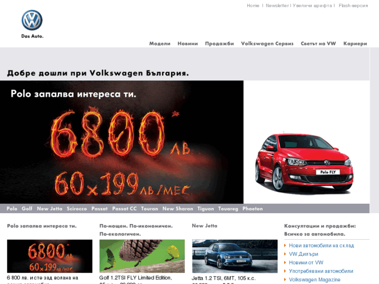
Task: Open the Volkswagen Magazine link
Action: (314, 280)
